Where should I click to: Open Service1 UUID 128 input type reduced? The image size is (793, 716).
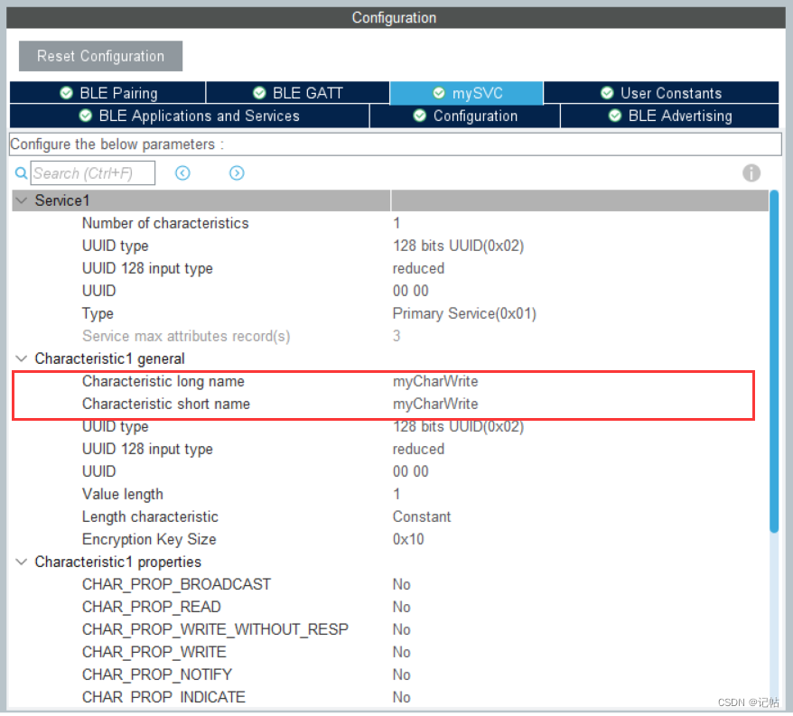(x=419, y=268)
